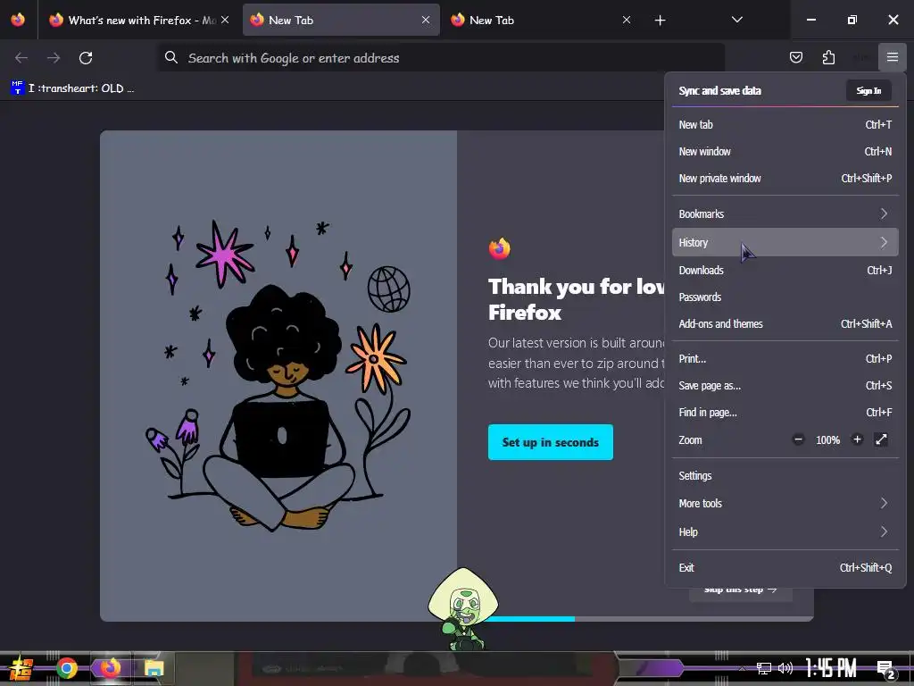
Task: Expand the History submenu
Action: [x=785, y=242]
